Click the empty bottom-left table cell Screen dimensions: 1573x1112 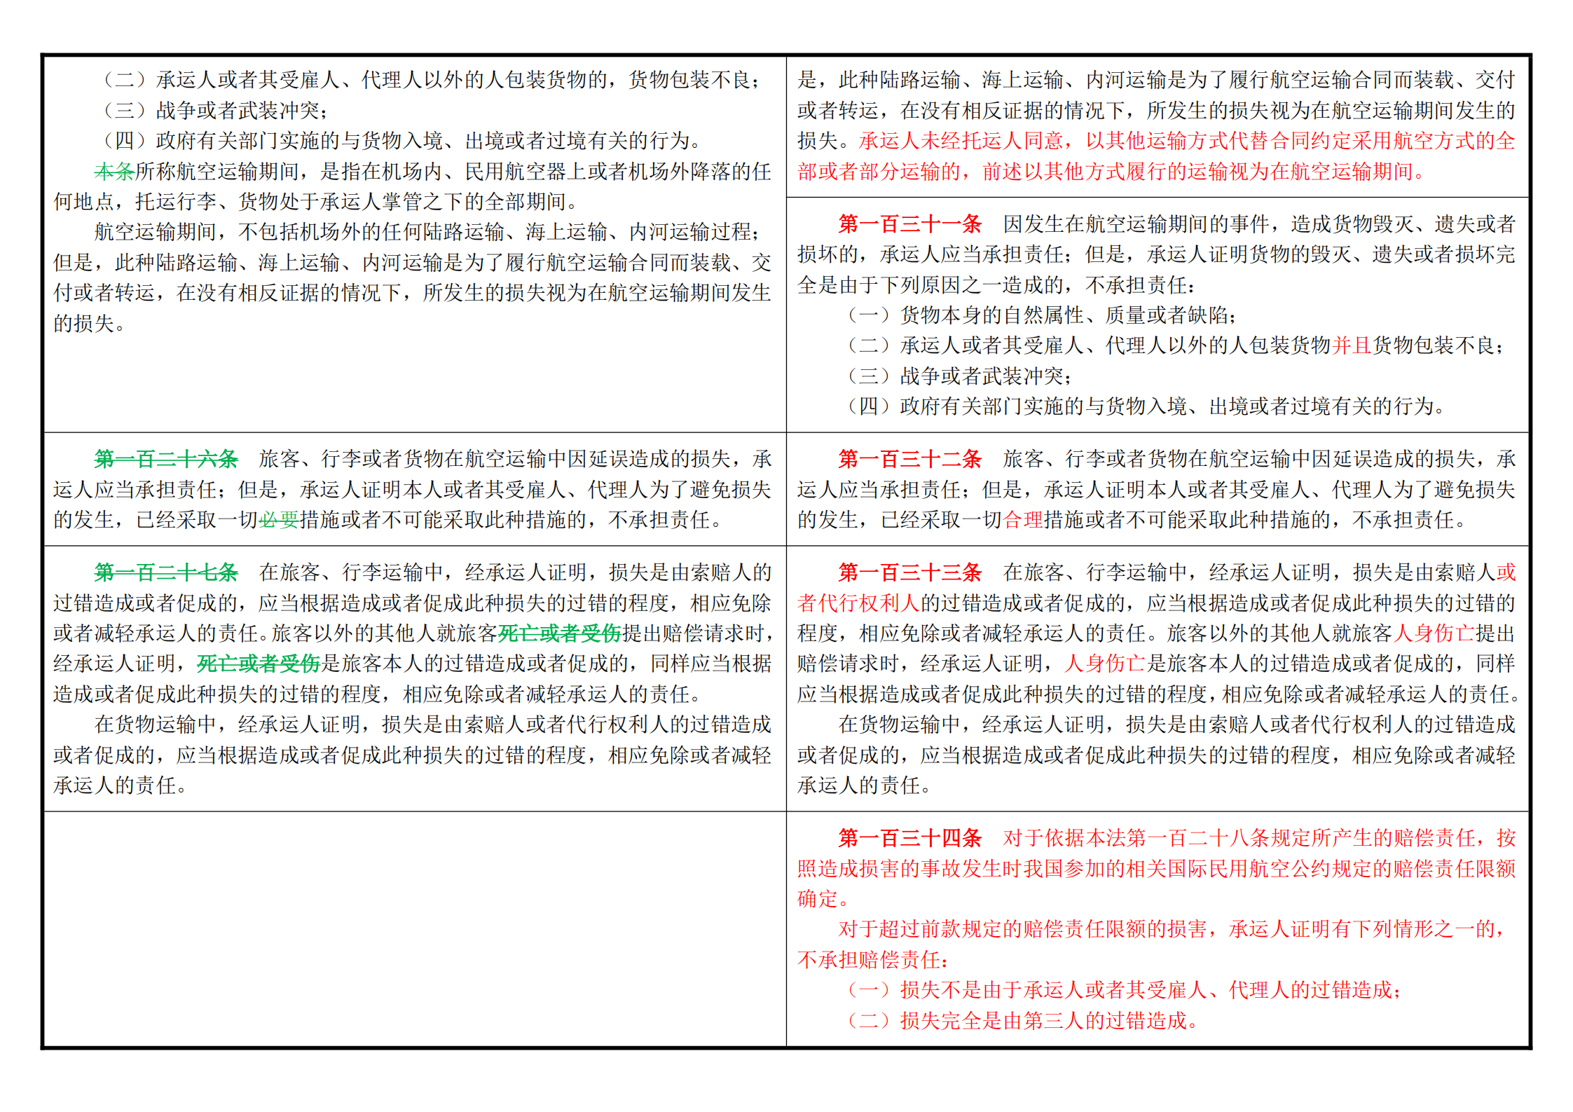415,929
